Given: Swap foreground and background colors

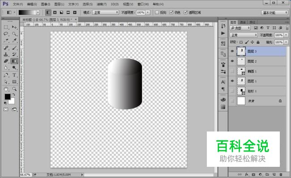Looking at the screenshot, I should click(x=13, y=94).
